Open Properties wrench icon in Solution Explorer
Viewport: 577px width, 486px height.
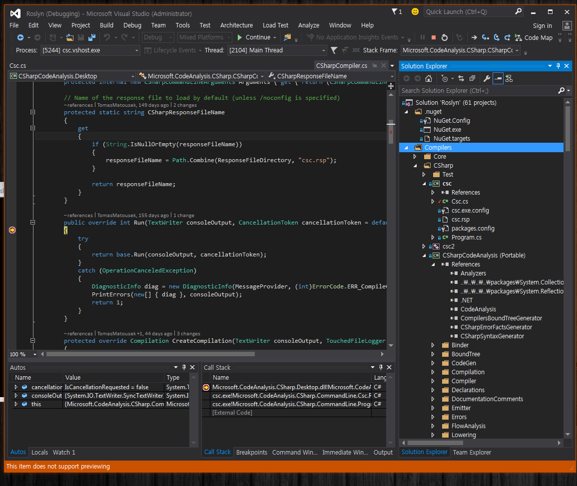[x=486, y=78]
